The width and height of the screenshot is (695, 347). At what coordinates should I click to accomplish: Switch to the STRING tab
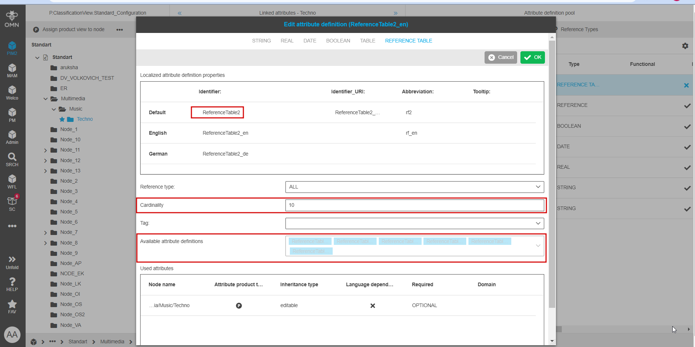click(261, 41)
